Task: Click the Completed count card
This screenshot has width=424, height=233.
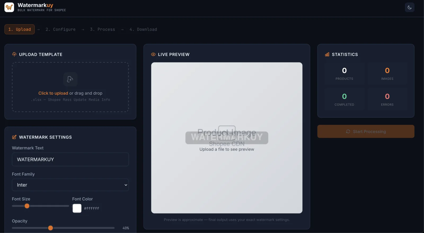Action: click(x=344, y=99)
